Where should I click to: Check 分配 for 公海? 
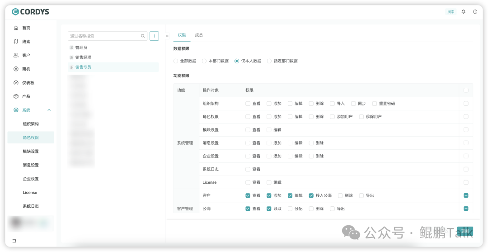point(290,209)
